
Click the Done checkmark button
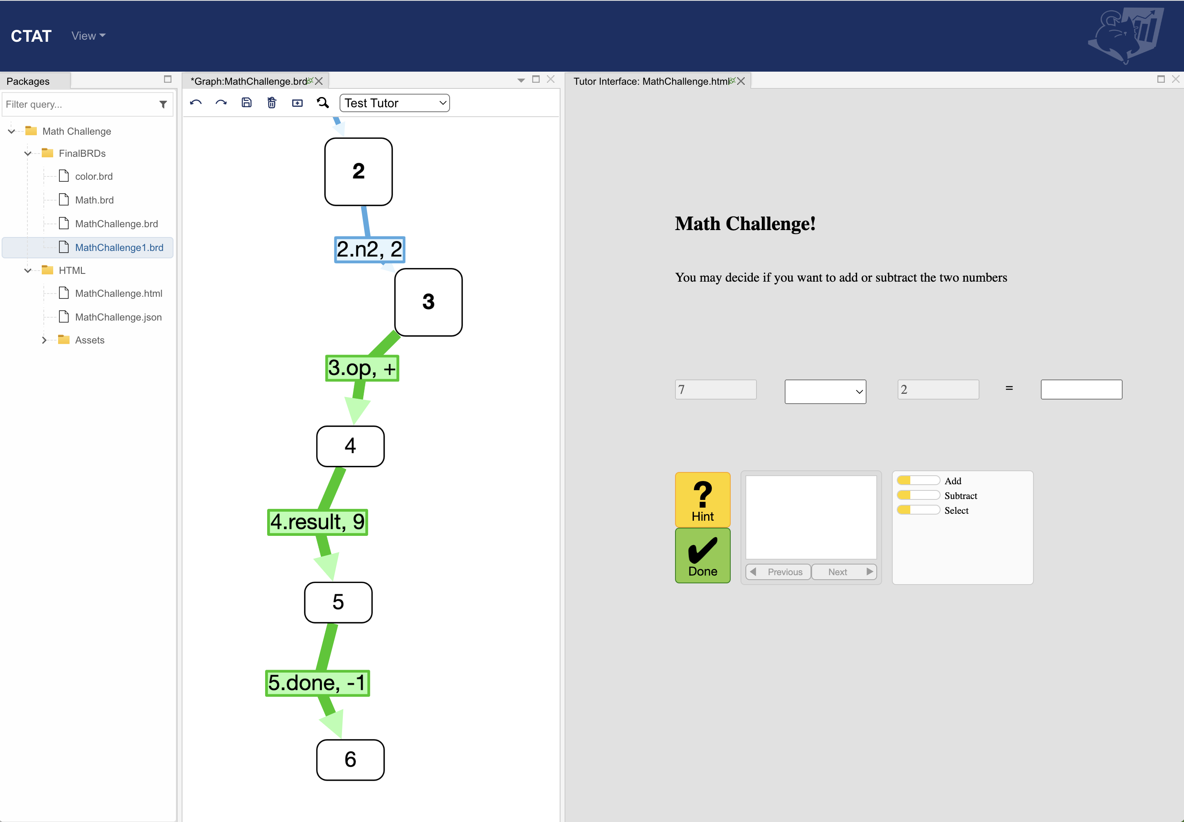point(703,555)
